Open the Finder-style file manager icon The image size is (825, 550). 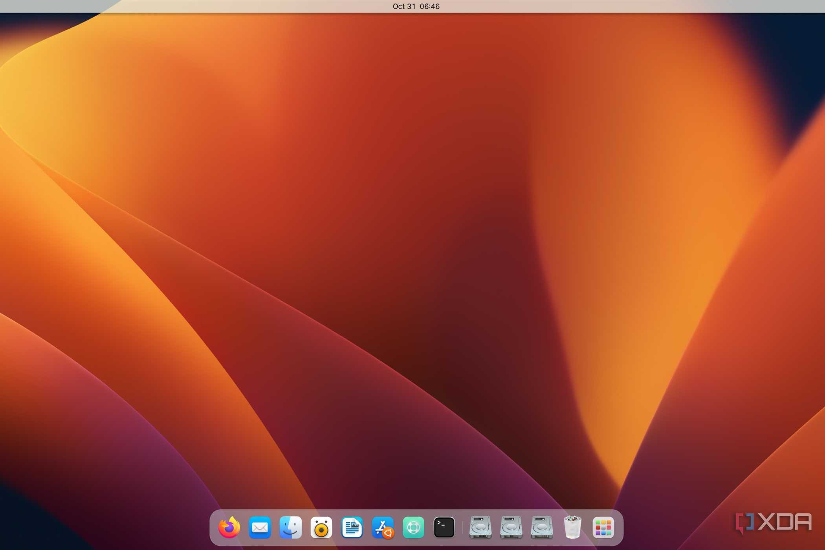(290, 527)
